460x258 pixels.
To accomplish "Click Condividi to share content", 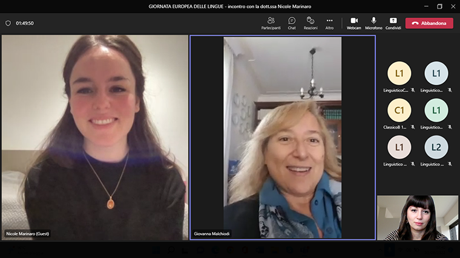I will pyautogui.click(x=393, y=23).
